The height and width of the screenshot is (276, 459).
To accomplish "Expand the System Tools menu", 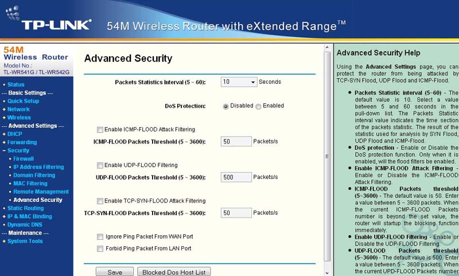I will tap(25, 241).
